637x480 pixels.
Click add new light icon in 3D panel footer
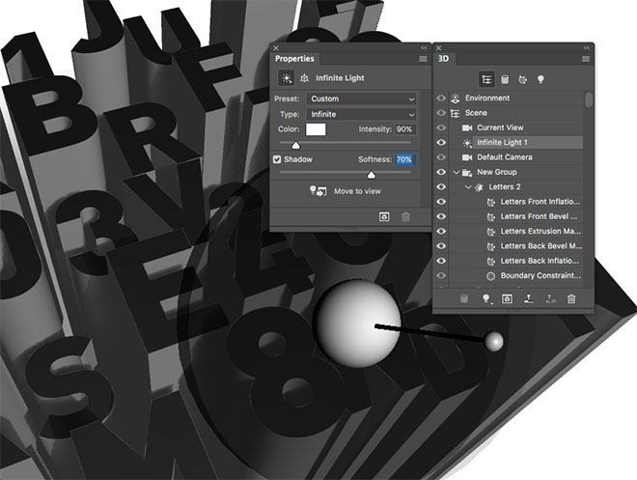pyautogui.click(x=485, y=298)
